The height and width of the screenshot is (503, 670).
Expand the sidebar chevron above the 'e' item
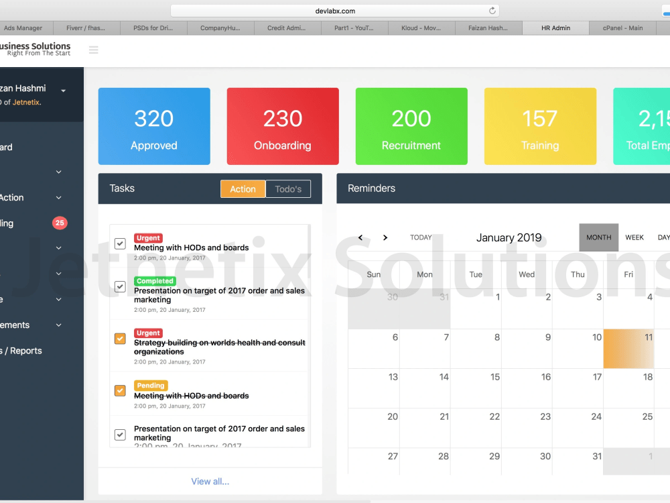[58, 274]
